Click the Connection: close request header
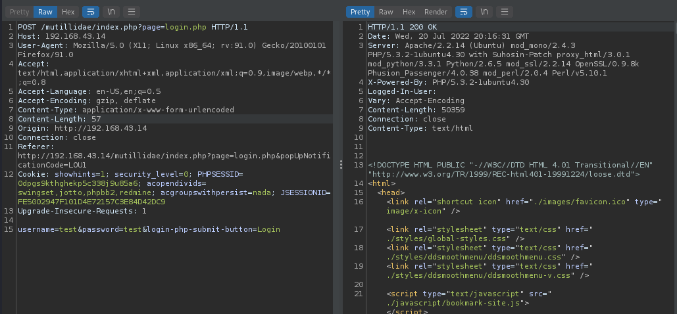Viewport: 677px width, 314px height. [x=57, y=137]
